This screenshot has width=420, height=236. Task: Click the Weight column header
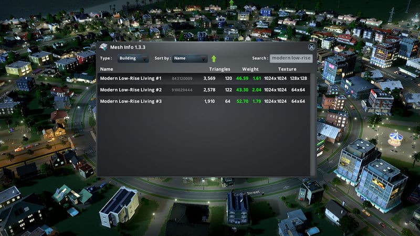point(250,69)
